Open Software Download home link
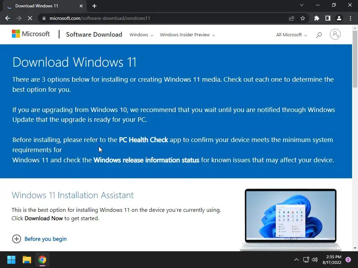 click(x=94, y=35)
